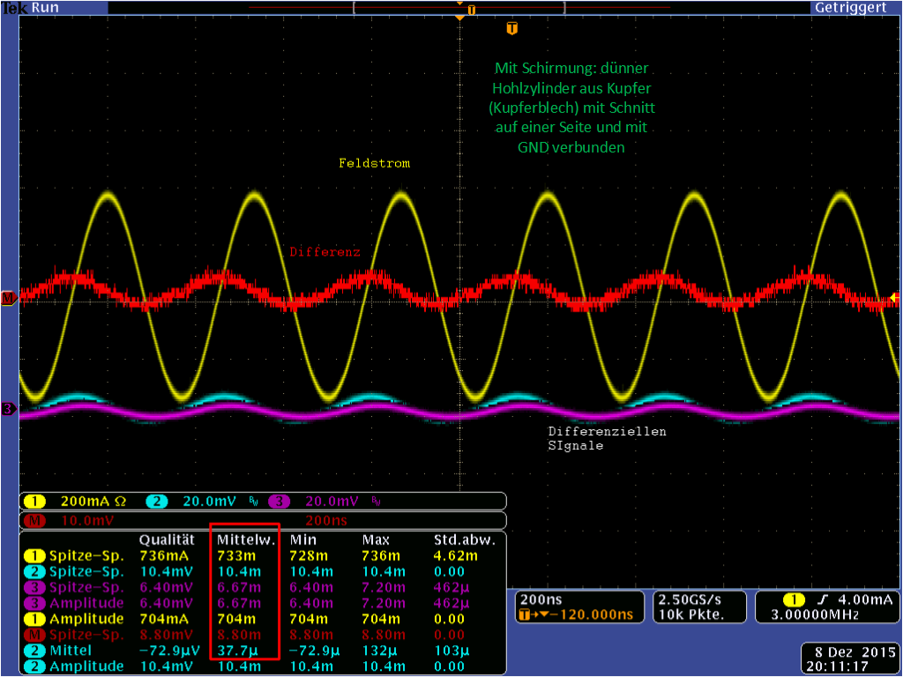Viewport: 903px width, 677px height.
Task: Click the 733m mean value
Action: click(236, 556)
